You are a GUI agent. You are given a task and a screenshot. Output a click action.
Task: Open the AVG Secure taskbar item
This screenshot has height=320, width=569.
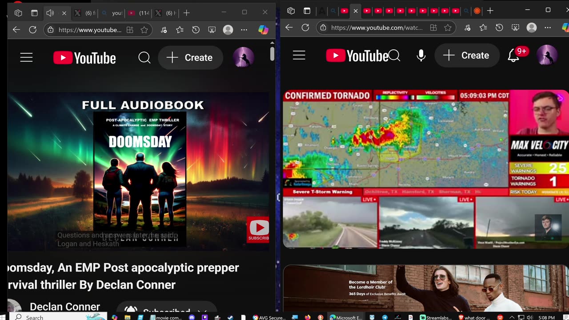pyautogui.click(x=269, y=317)
